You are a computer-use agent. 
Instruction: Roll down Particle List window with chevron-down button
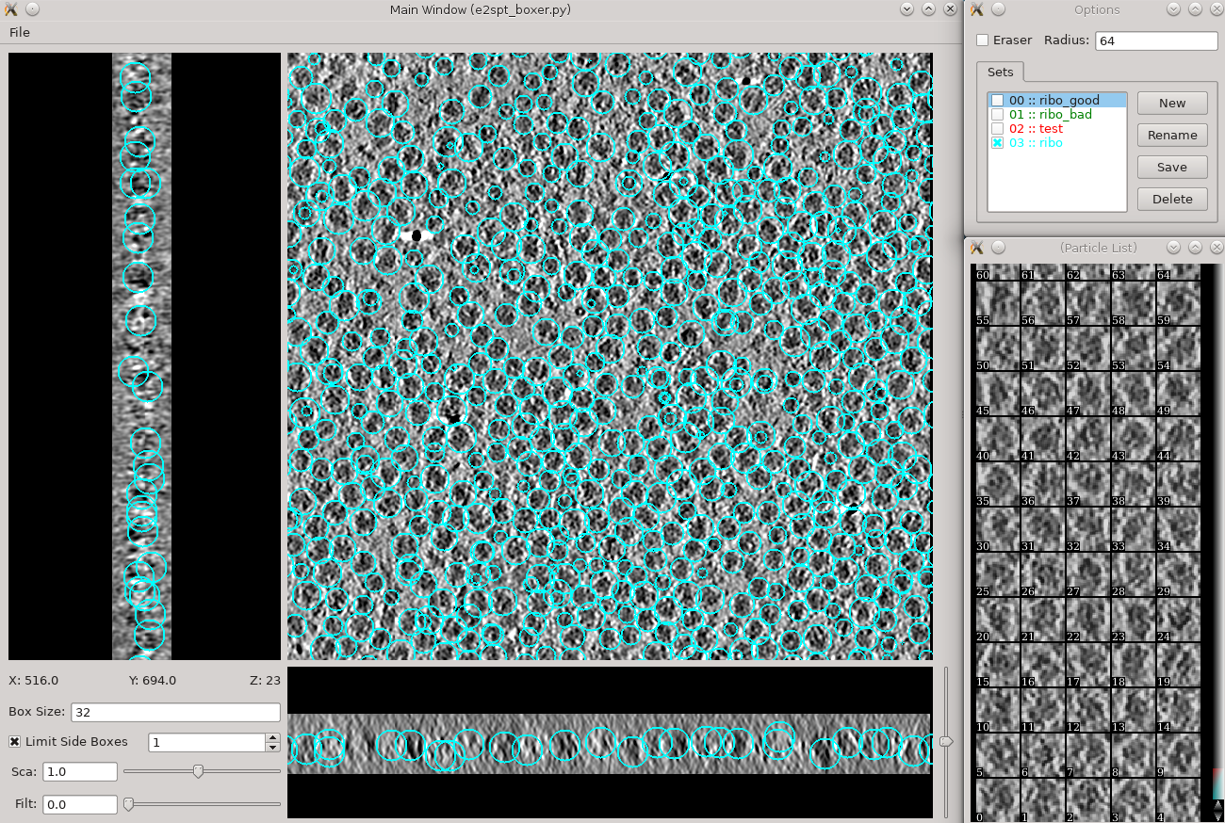1173,248
